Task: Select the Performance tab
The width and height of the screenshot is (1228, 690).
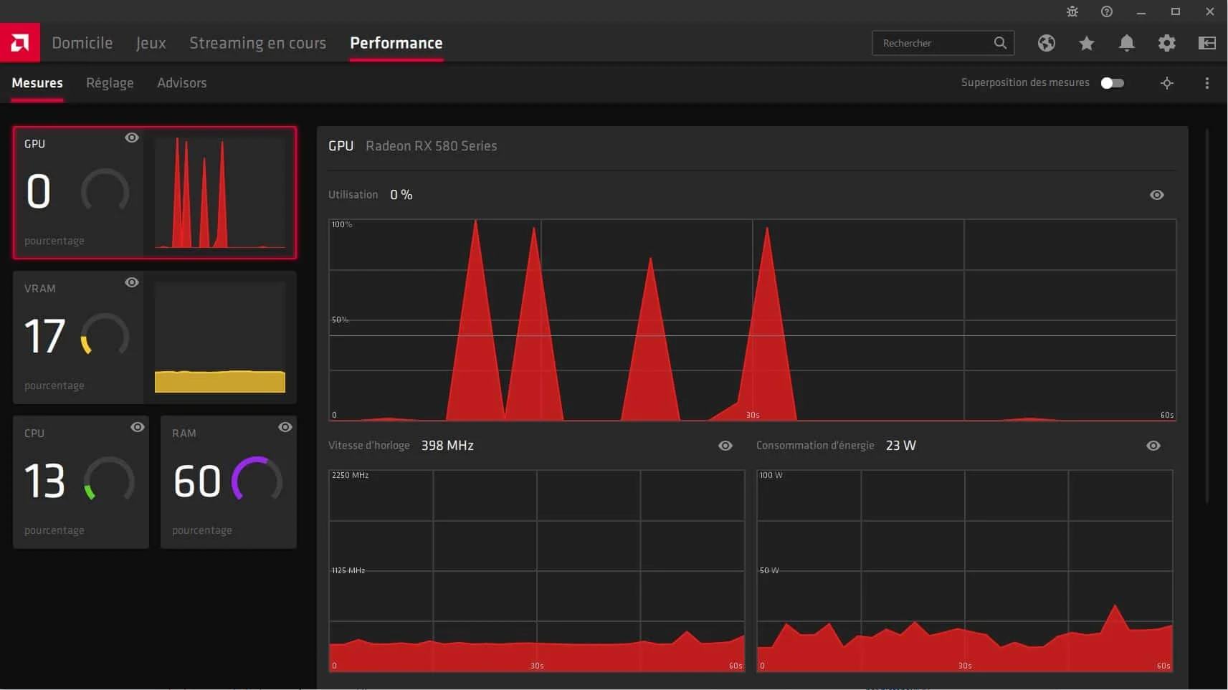Action: [396, 43]
